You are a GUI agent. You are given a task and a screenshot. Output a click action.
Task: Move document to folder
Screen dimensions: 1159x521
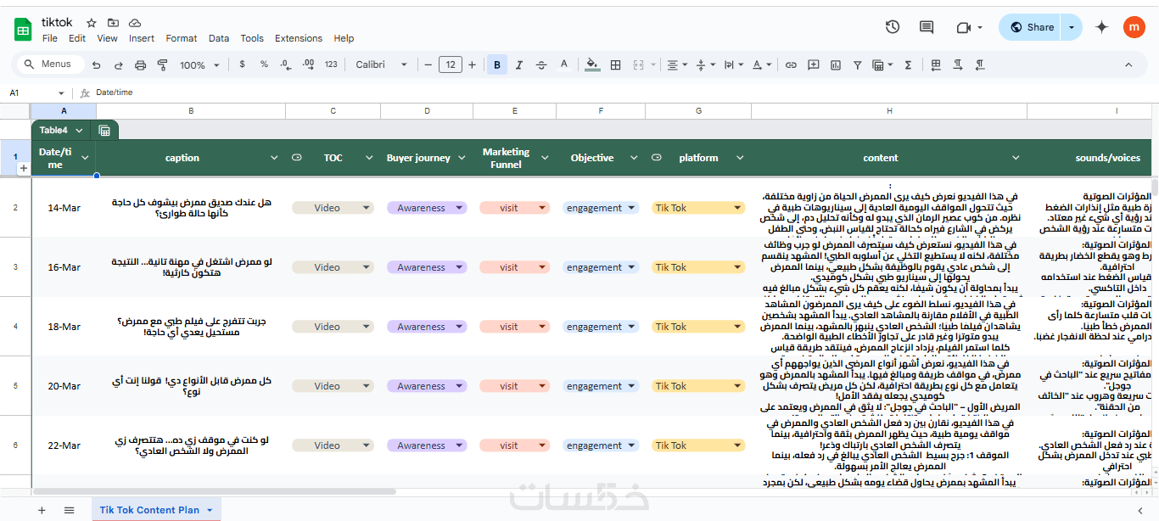113,23
